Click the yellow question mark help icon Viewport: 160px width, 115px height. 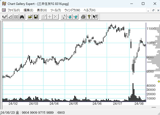[89, 17]
